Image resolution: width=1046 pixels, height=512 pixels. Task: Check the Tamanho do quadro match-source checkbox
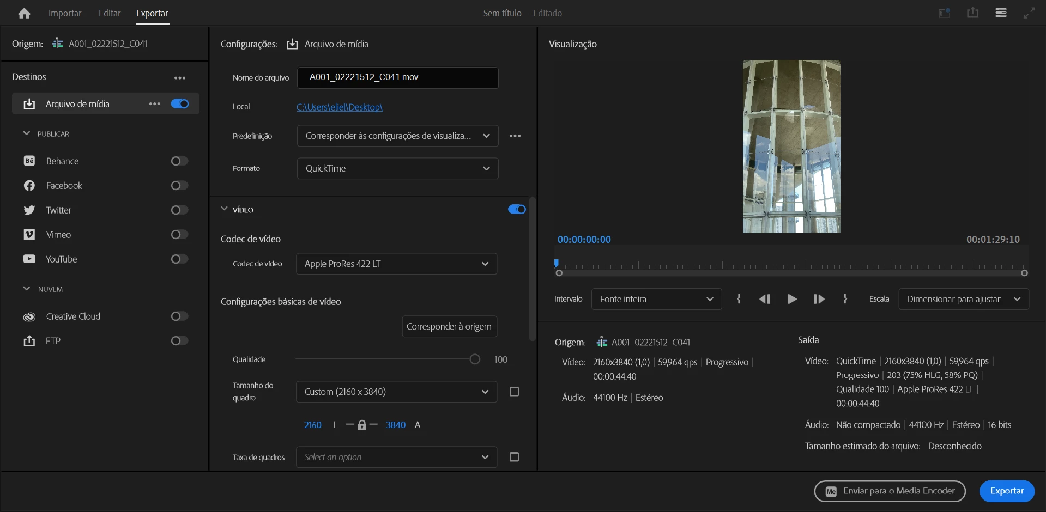(x=514, y=392)
